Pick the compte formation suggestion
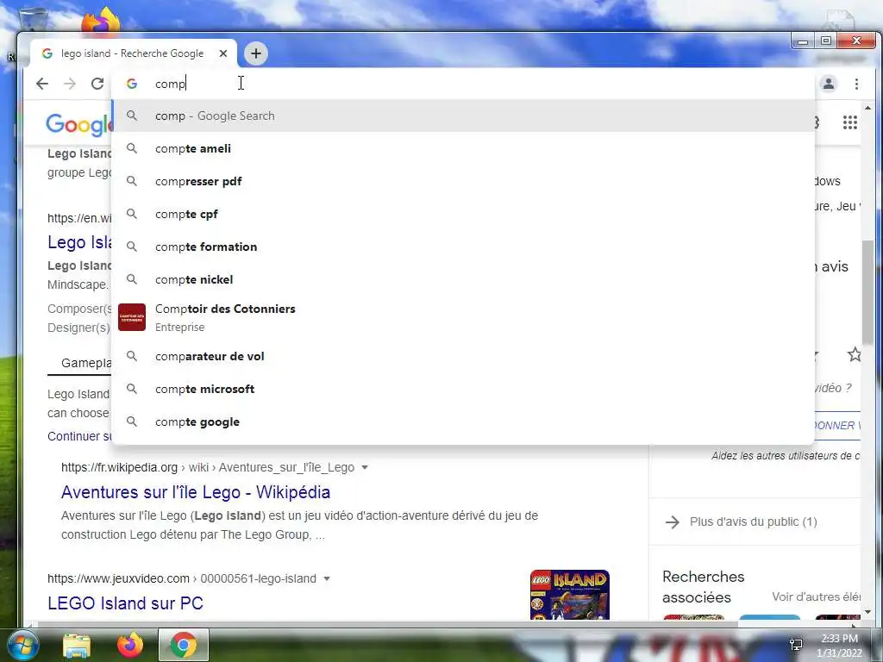 click(463, 247)
